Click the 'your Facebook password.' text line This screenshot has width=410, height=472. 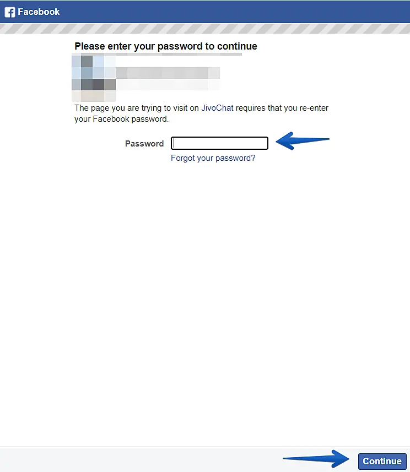click(121, 119)
